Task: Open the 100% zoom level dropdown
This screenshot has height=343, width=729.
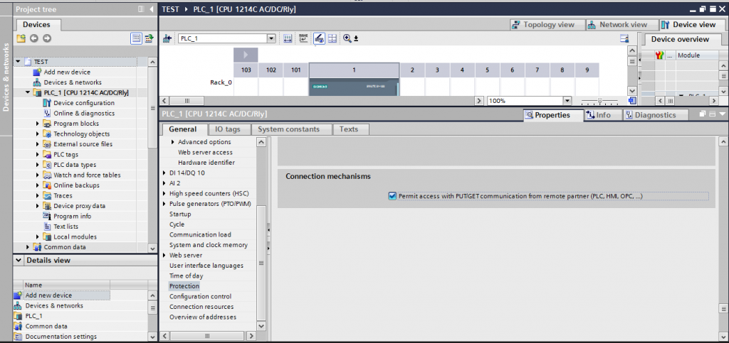Action: click(x=567, y=101)
